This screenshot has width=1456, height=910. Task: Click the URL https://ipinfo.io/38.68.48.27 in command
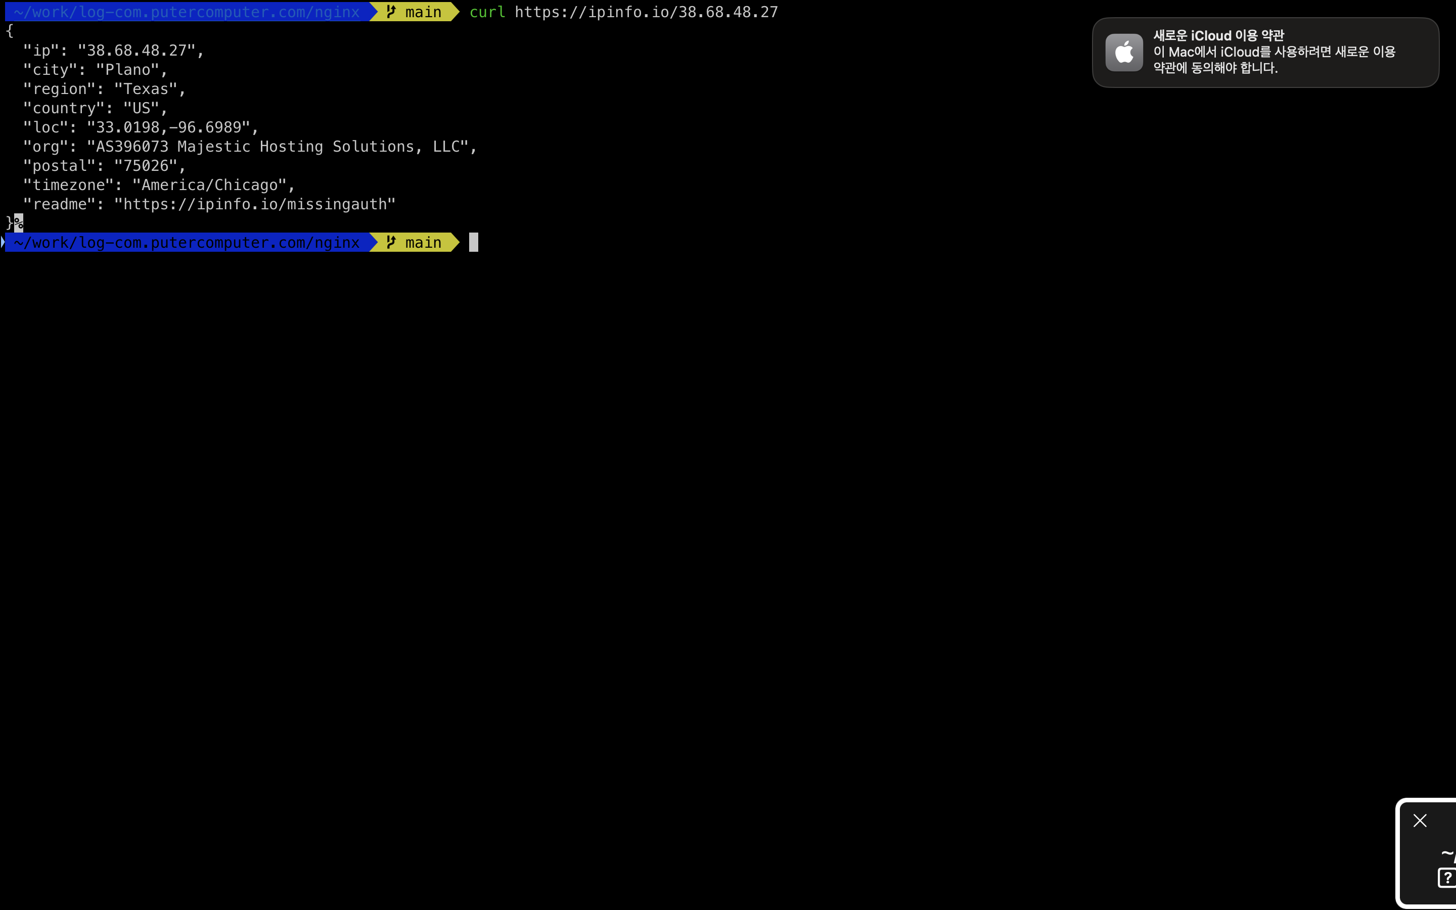[x=646, y=12]
